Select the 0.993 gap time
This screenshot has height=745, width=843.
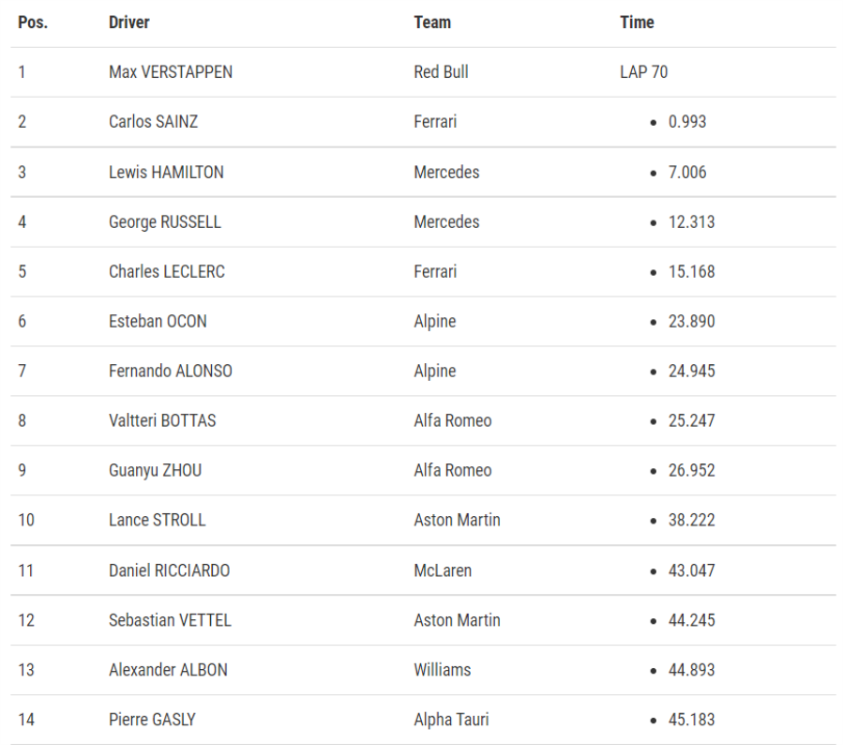click(687, 122)
